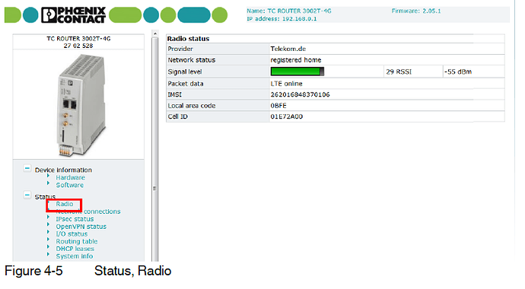Click the 29 RSSI value
This screenshot has width=525, height=289.
(399, 71)
